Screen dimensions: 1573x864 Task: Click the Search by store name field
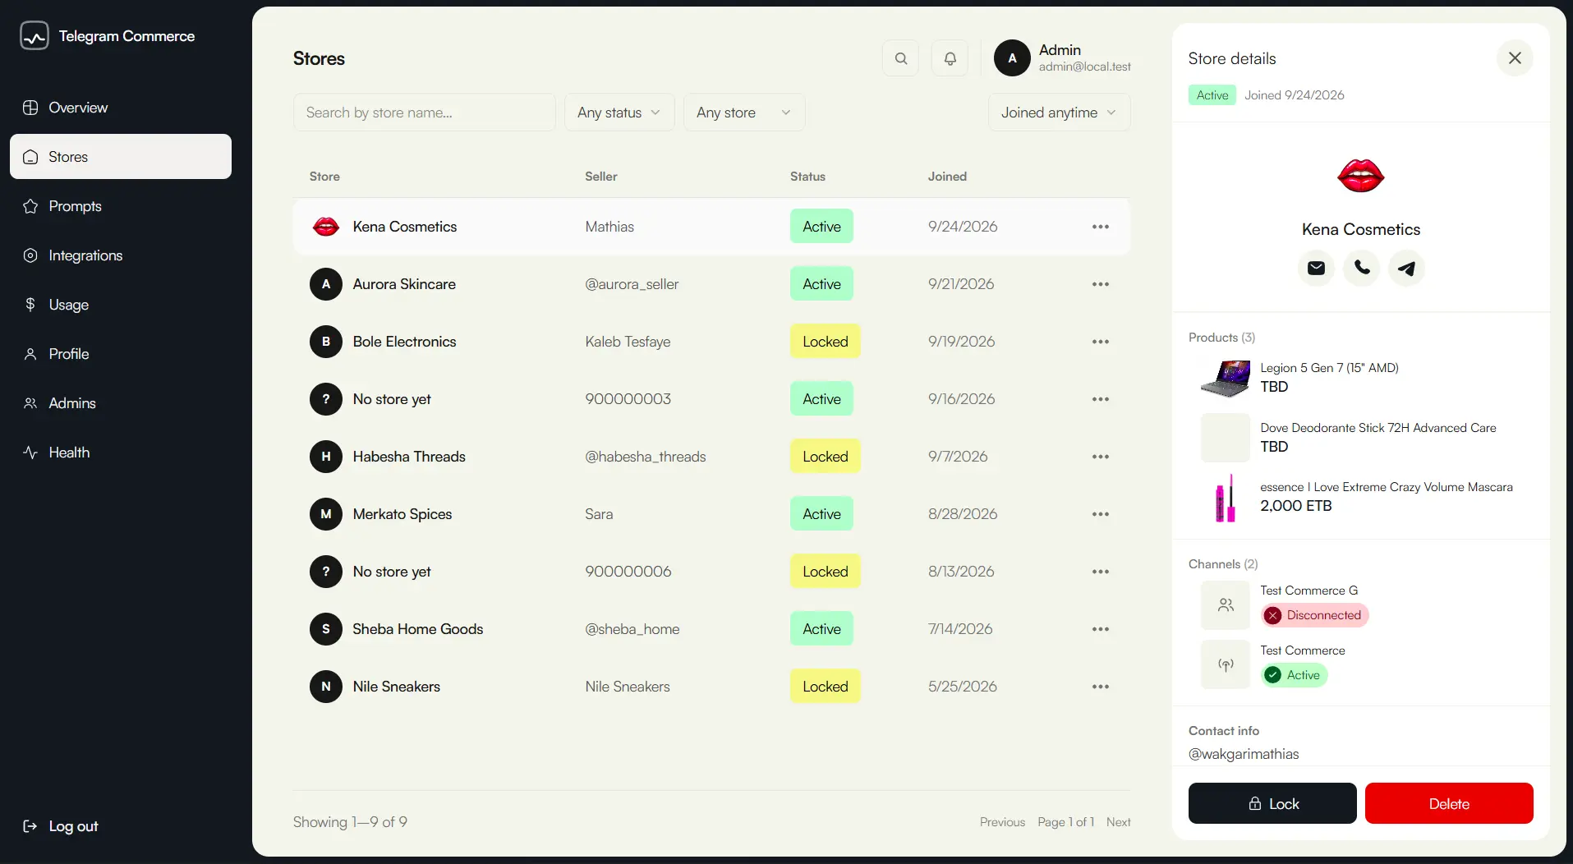tap(425, 113)
